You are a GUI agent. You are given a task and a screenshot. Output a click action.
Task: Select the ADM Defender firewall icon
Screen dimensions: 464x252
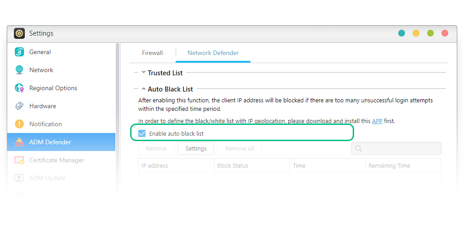click(x=19, y=142)
